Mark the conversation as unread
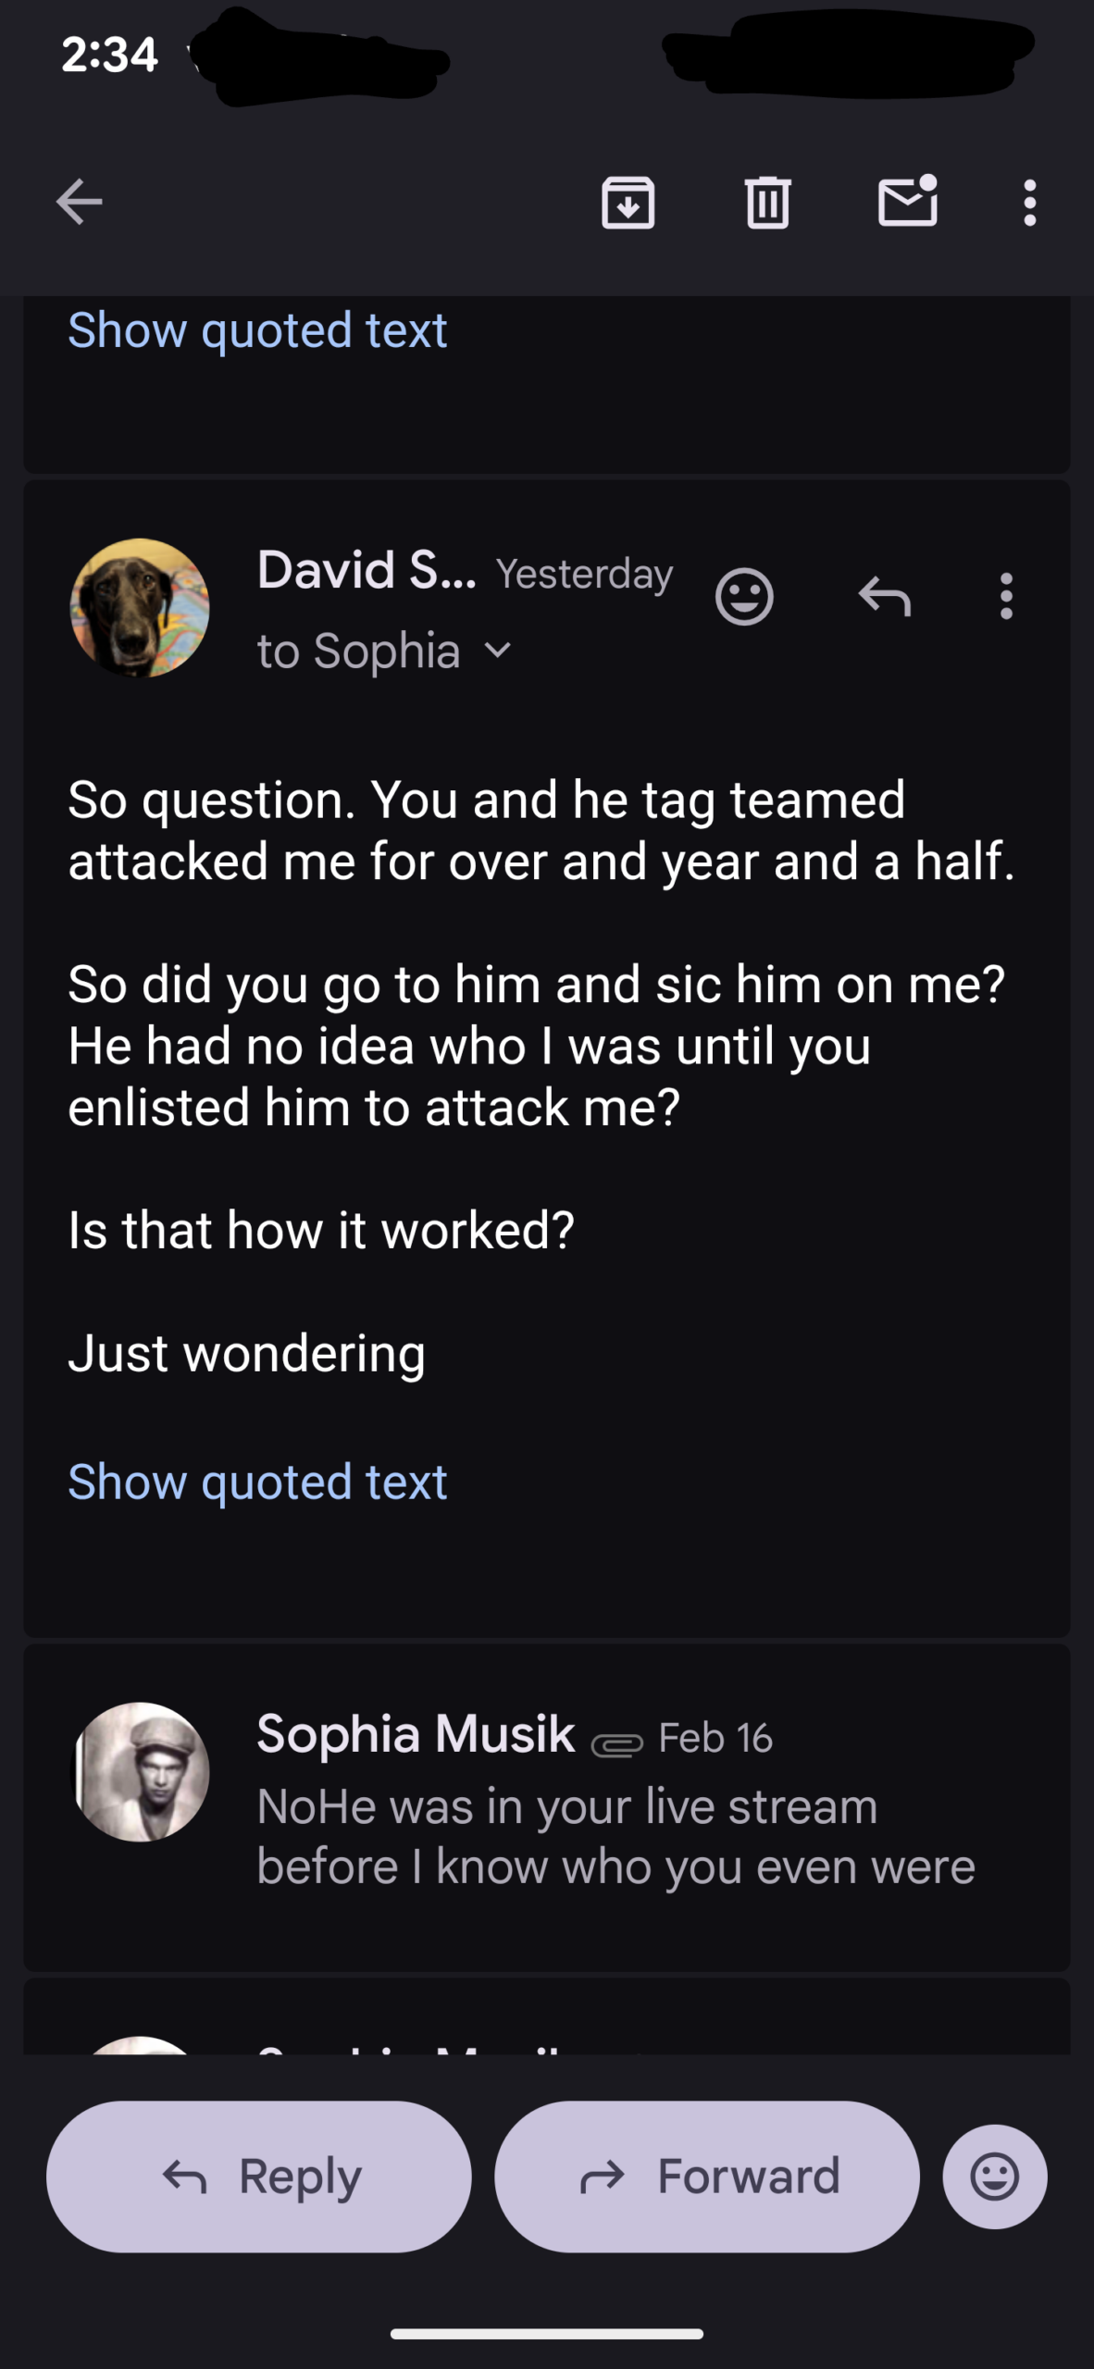Image resolution: width=1094 pixels, height=2369 pixels. pos(907,202)
